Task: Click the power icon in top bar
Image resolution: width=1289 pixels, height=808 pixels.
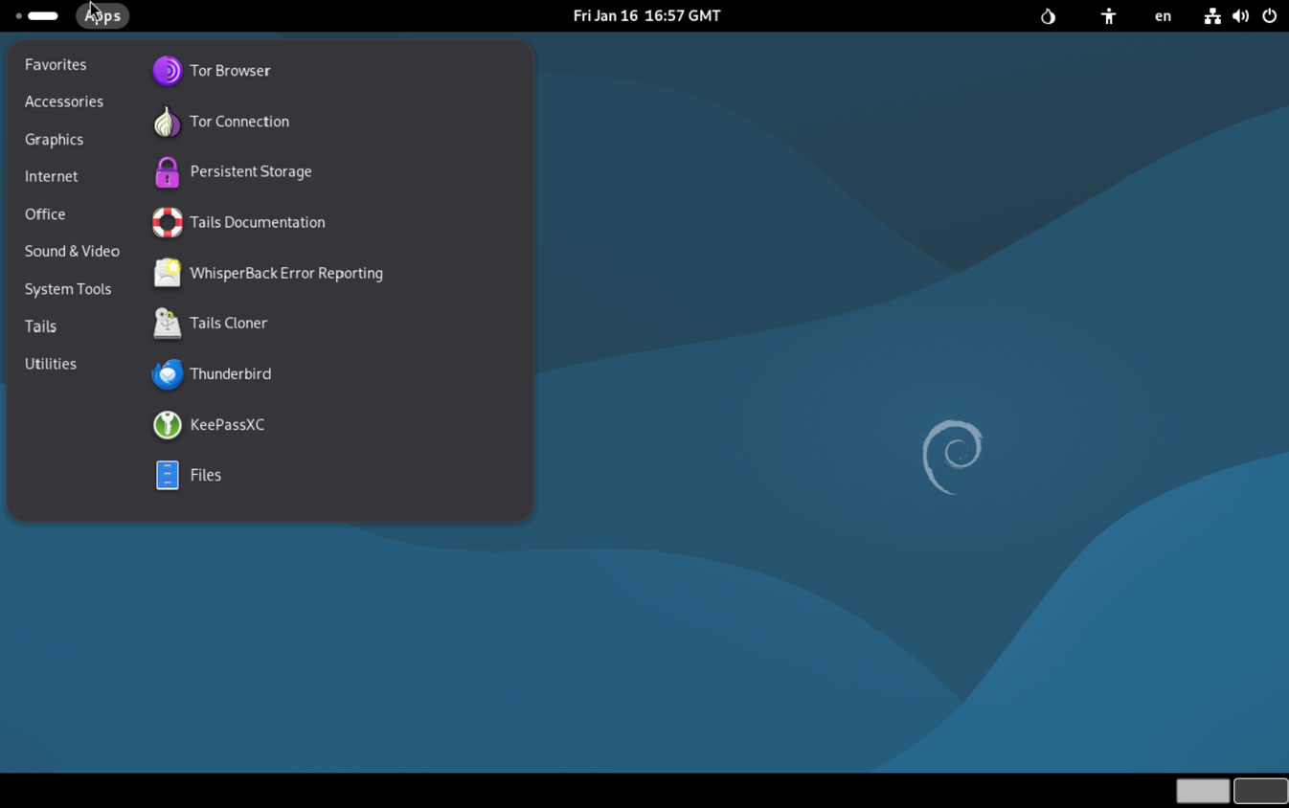Action: click(x=1269, y=16)
